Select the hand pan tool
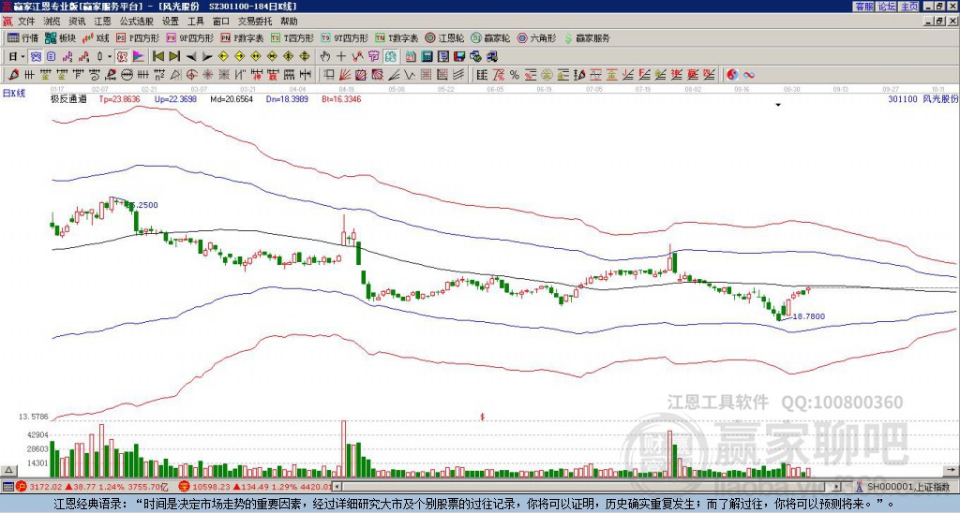Image resolution: width=960 pixels, height=513 pixels. pos(325,57)
